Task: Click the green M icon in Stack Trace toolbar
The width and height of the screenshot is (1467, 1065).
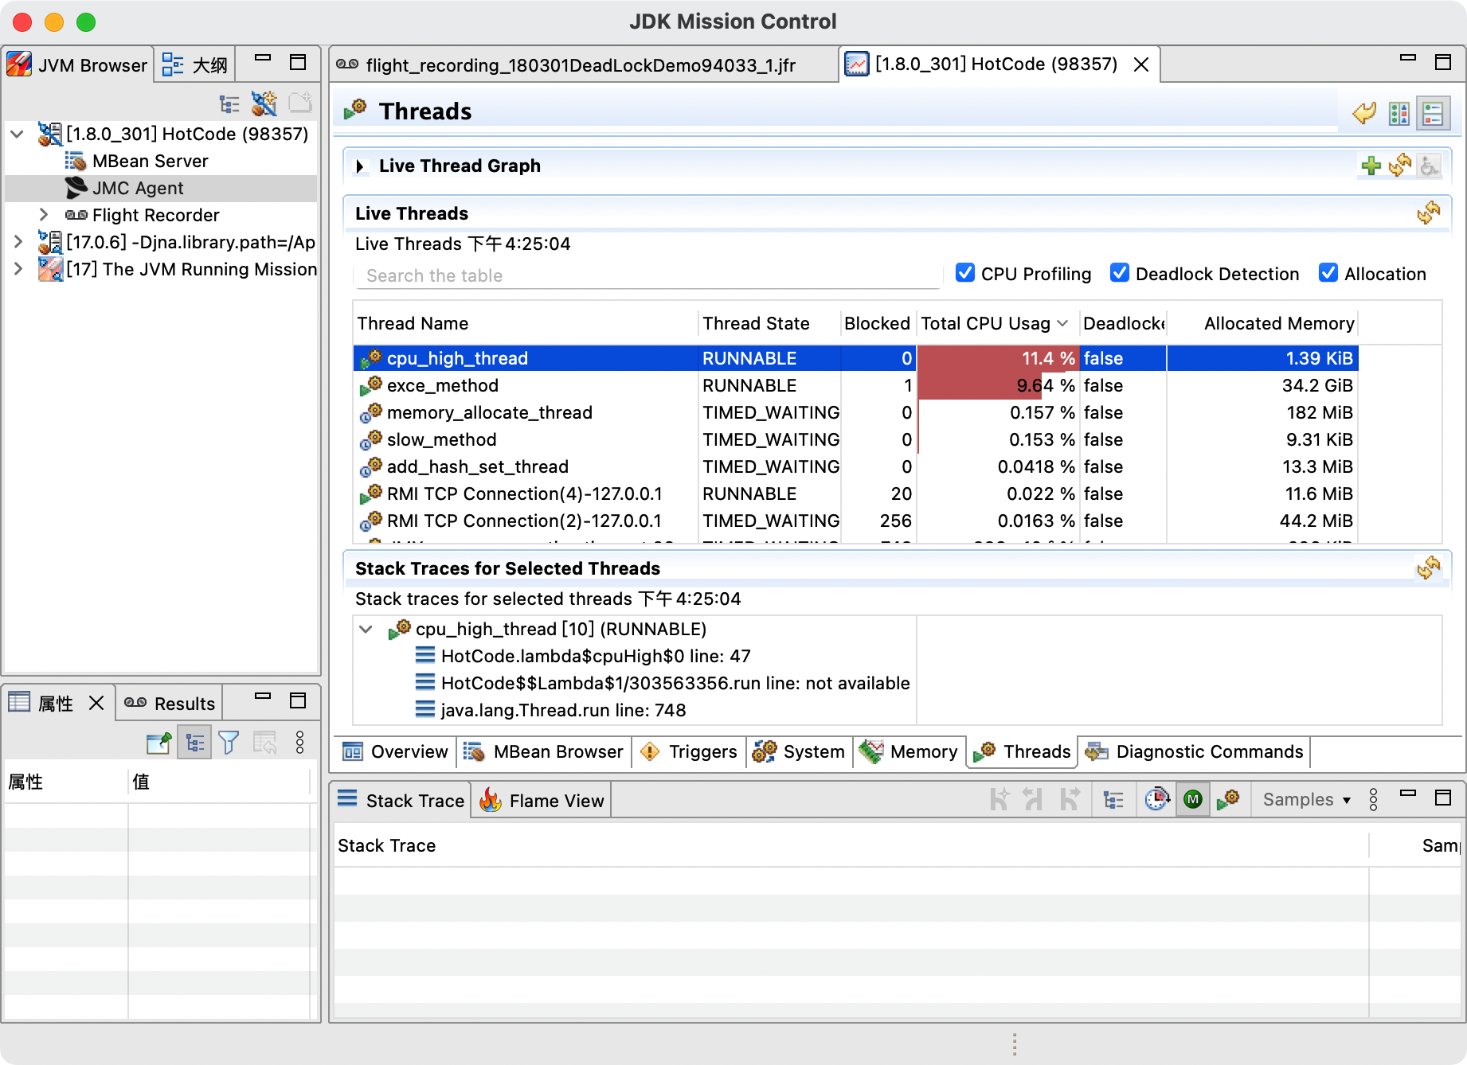Action: 1192,800
